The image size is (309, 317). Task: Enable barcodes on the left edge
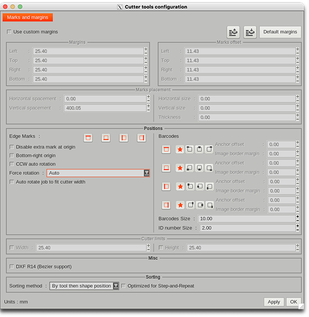[166, 186]
